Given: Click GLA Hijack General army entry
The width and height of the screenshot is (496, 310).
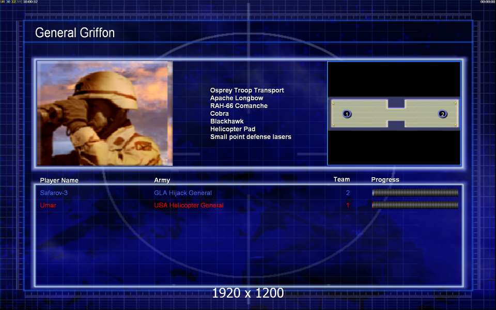Looking at the screenshot, I should (x=183, y=193).
